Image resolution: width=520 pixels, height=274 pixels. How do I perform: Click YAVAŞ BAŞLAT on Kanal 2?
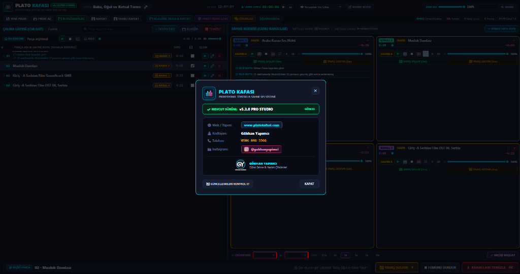tap(412, 62)
